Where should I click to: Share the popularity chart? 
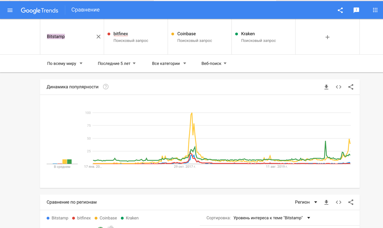pyautogui.click(x=351, y=87)
